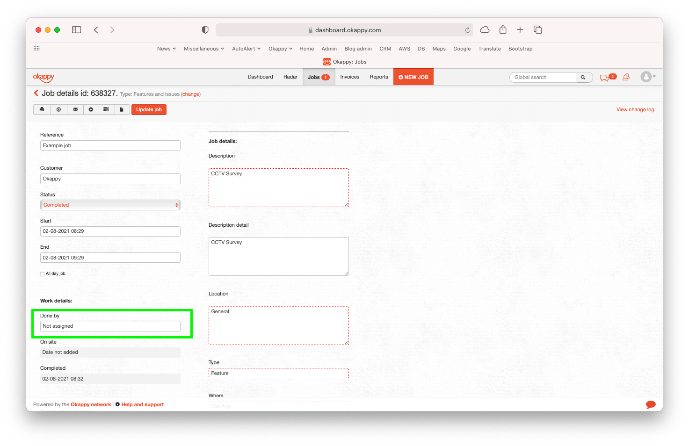Click the Maps bookmark
The height and width of the screenshot is (446, 689).
pyautogui.click(x=439, y=49)
